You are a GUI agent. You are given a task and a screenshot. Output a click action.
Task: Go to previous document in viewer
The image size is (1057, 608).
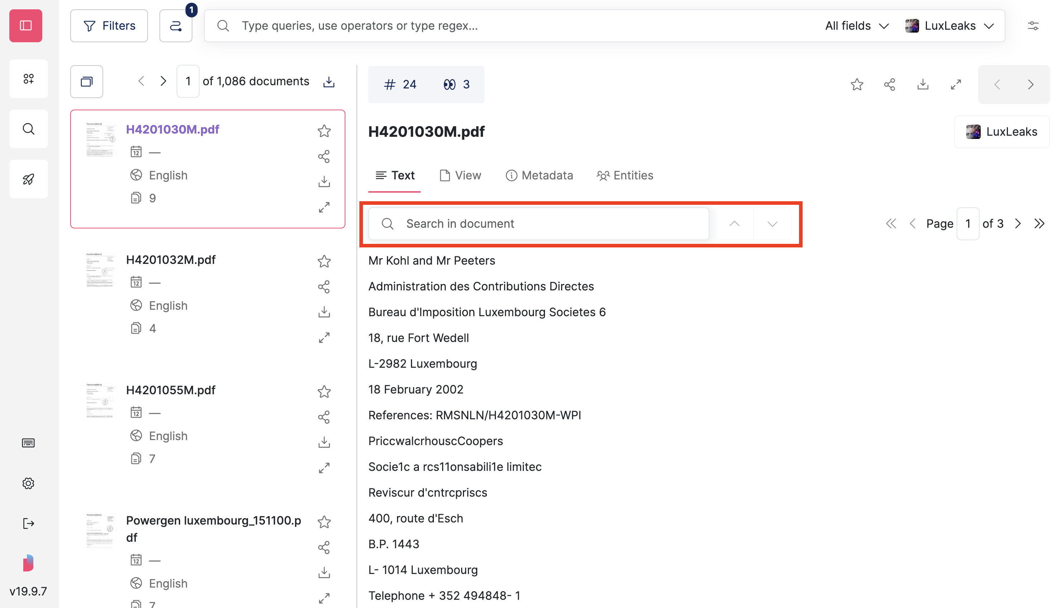(997, 85)
